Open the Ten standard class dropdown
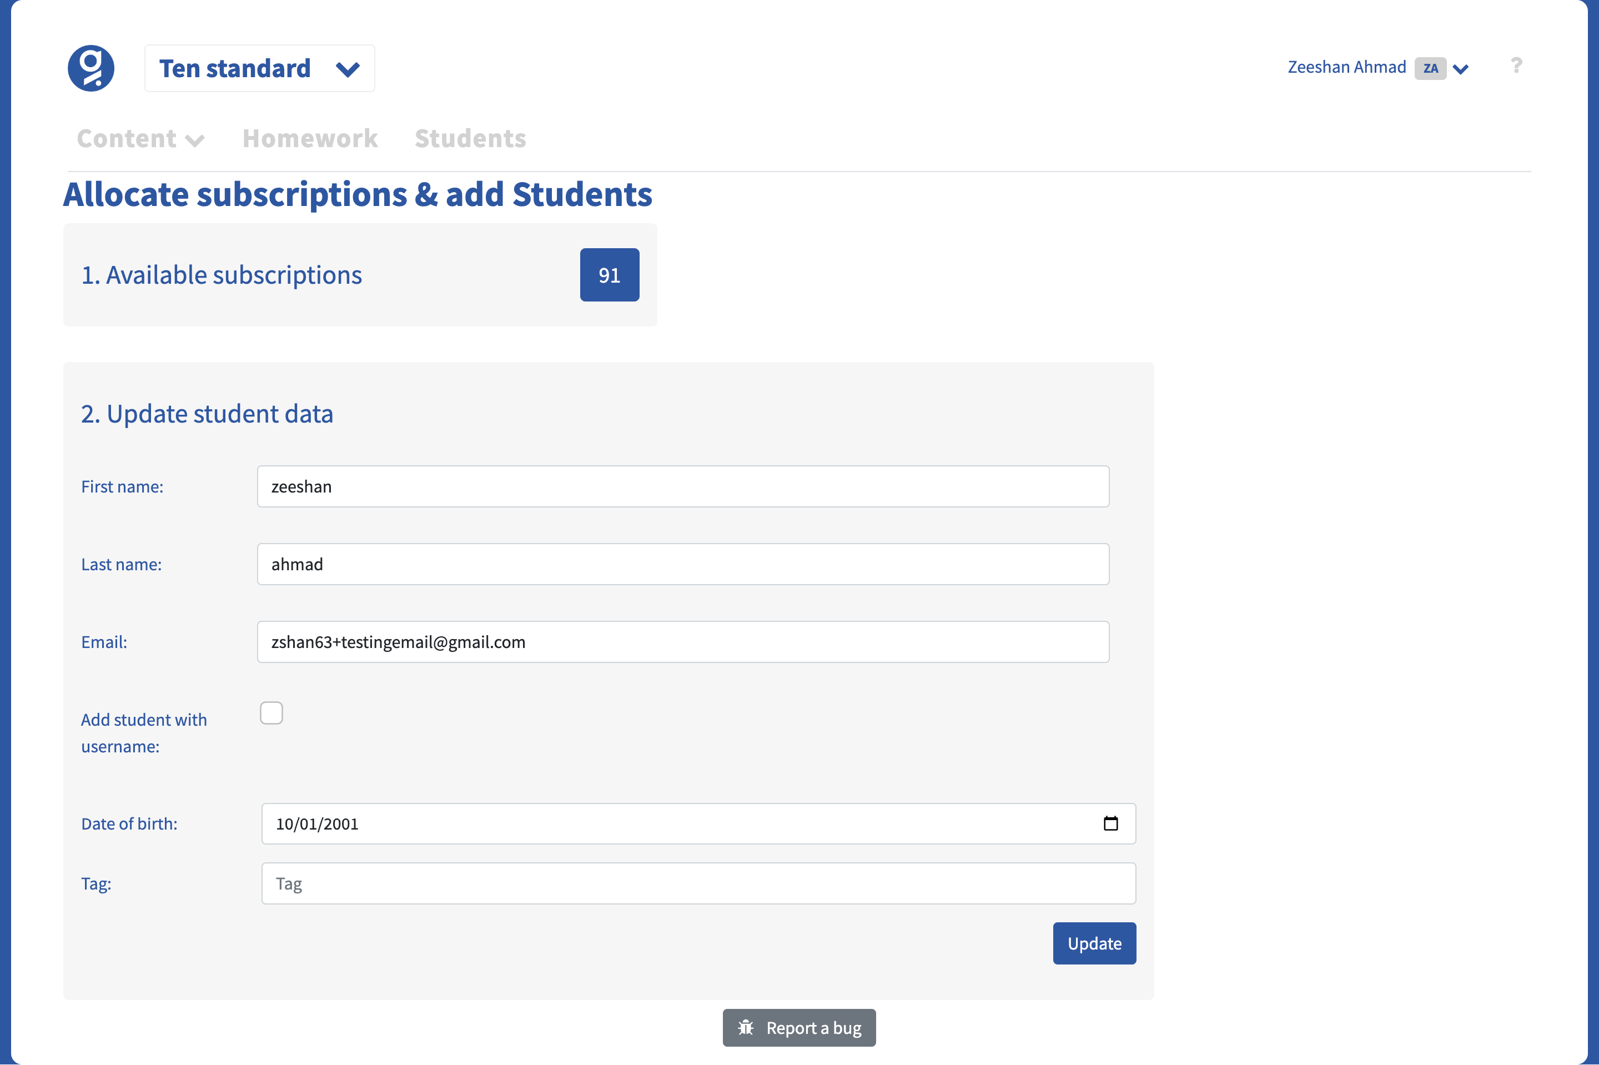1599x1065 pixels. tap(259, 69)
